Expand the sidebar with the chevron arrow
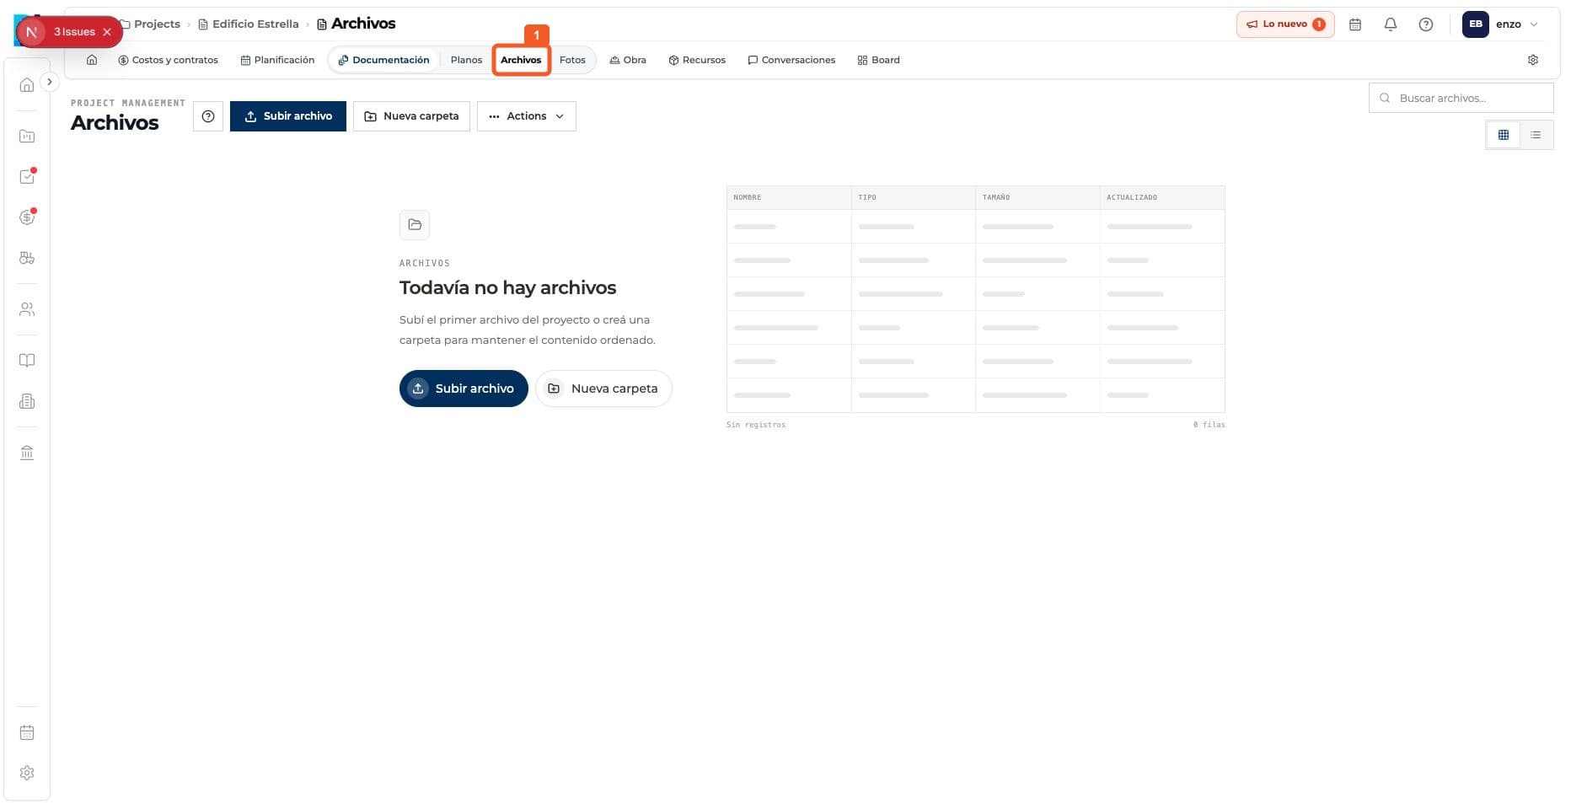The height and width of the screenshot is (804, 1571). [x=50, y=82]
